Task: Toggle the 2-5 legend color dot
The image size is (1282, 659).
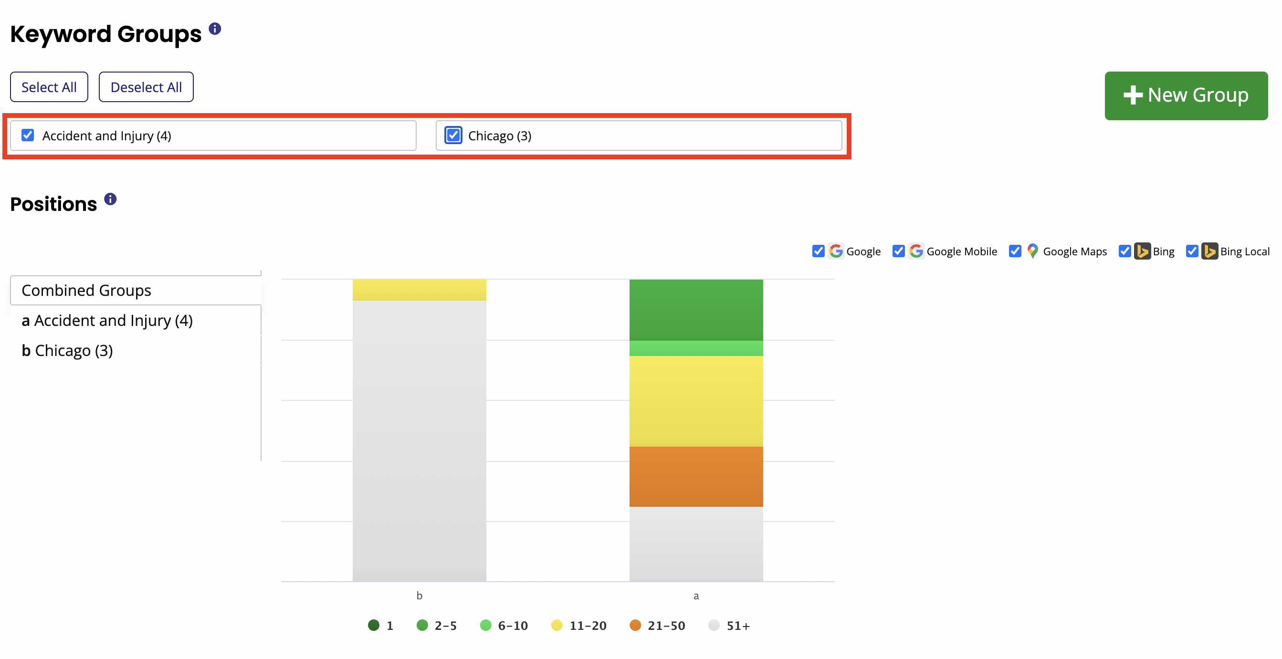Action: click(422, 625)
